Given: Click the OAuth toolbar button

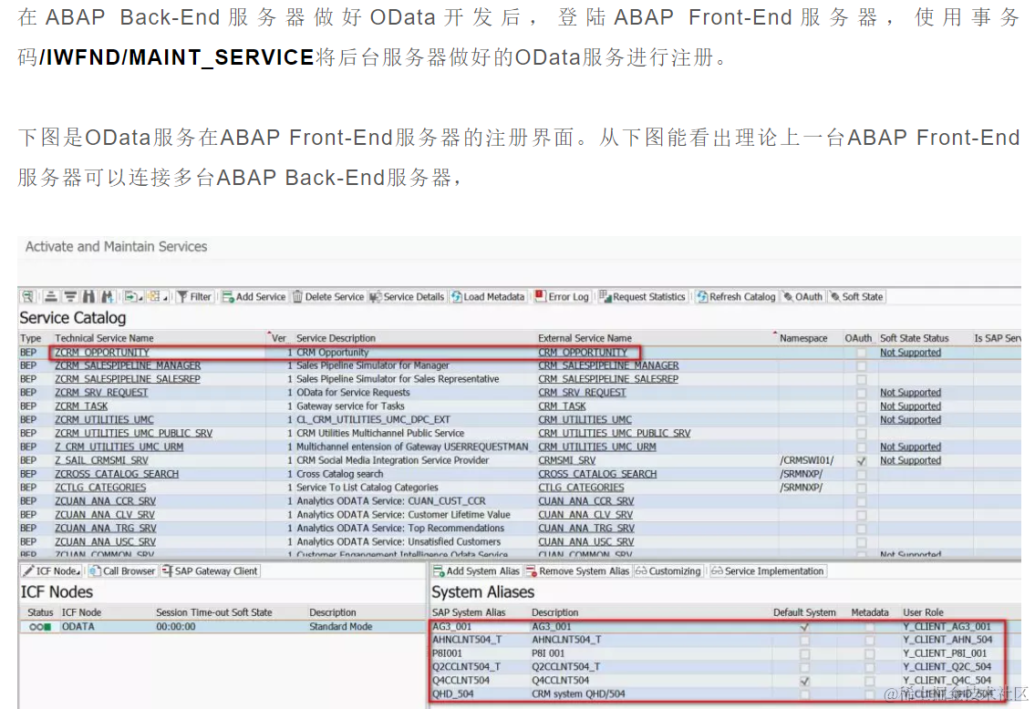Looking at the screenshot, I should 802,297.
